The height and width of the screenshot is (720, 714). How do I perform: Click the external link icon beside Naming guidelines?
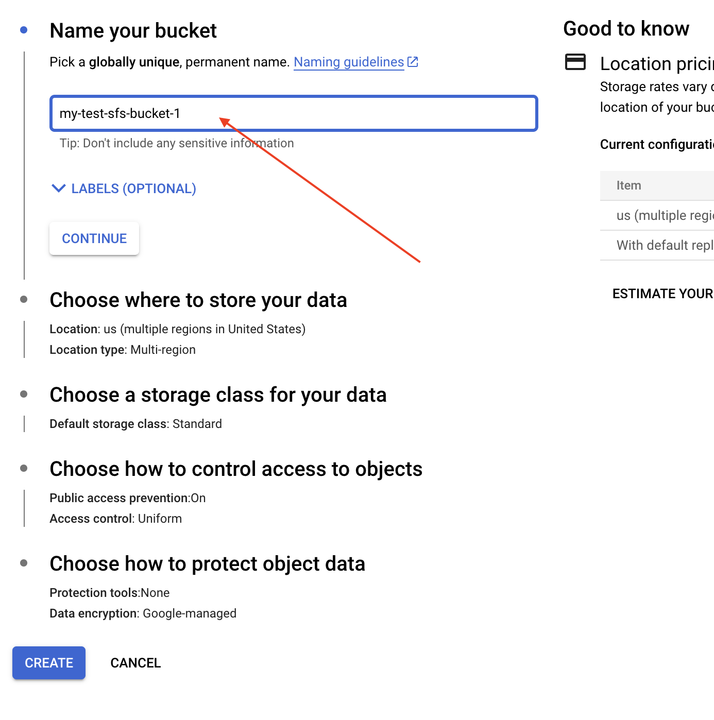[x=413, y=62]
